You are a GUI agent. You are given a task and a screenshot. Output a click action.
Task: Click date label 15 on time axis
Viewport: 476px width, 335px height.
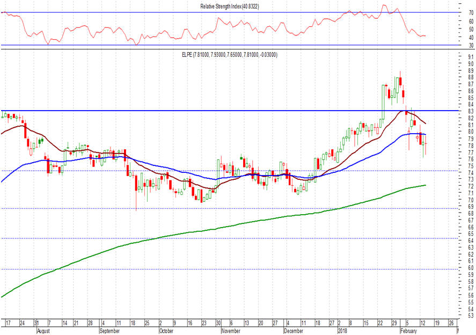point(366,323)
